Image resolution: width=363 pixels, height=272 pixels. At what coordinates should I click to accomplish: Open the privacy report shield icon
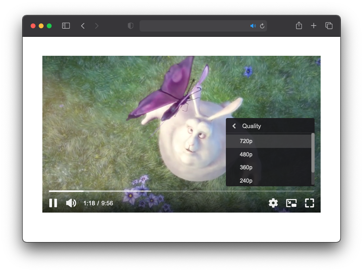tap(131, 26)
